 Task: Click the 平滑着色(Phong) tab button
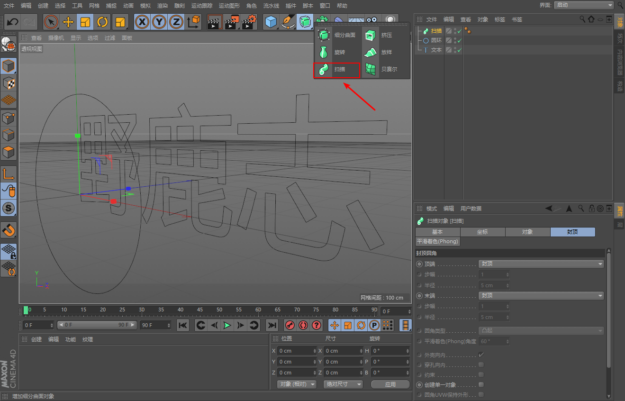coord(437,241)
